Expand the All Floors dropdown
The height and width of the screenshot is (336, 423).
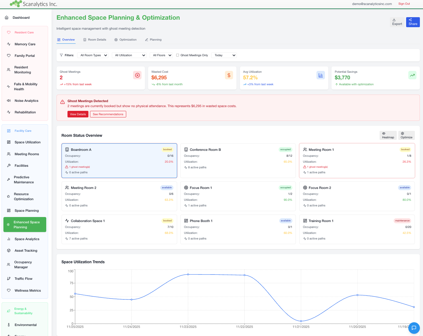click(161, 55)
